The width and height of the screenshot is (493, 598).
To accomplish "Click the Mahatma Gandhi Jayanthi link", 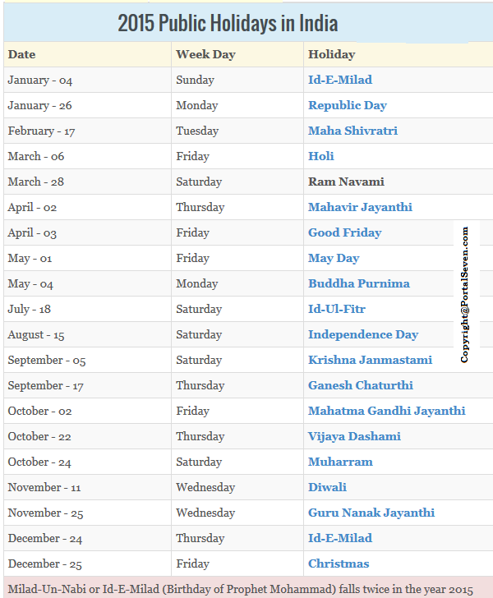I will 386,411.
